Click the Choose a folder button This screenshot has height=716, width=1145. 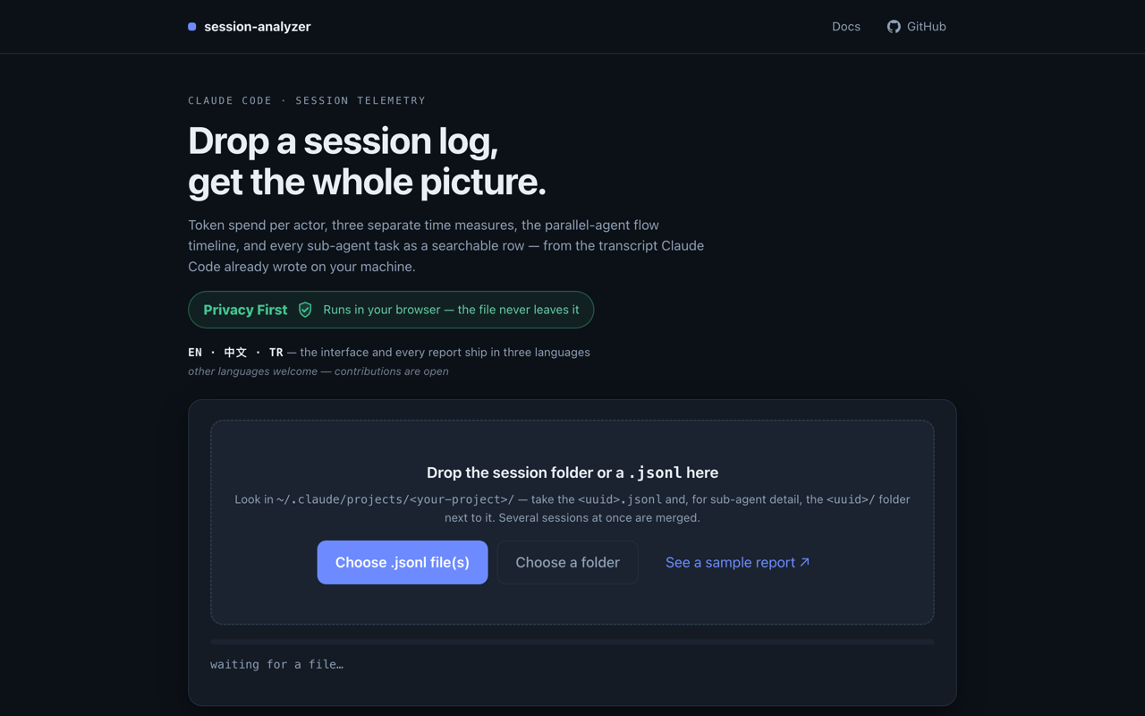click(x=567, y=562)
